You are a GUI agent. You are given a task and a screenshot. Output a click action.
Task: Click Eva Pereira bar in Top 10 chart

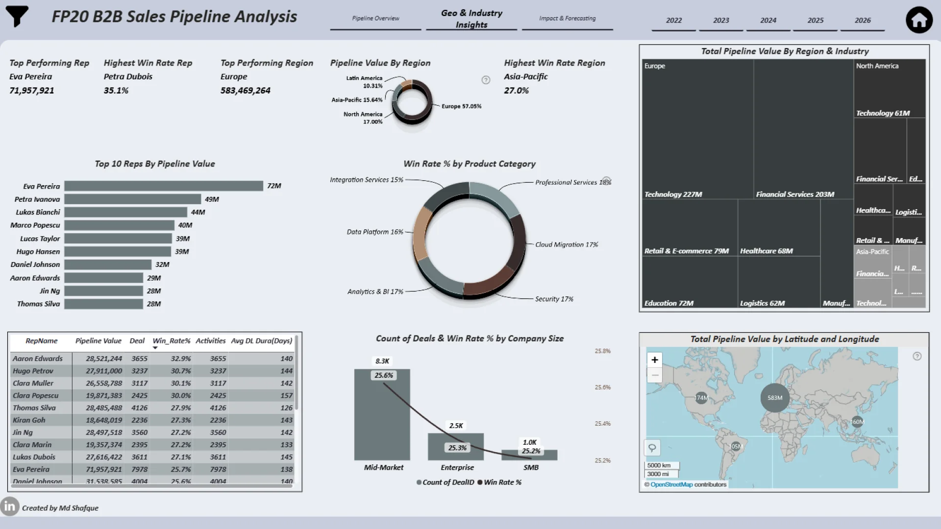coord(163,186)
